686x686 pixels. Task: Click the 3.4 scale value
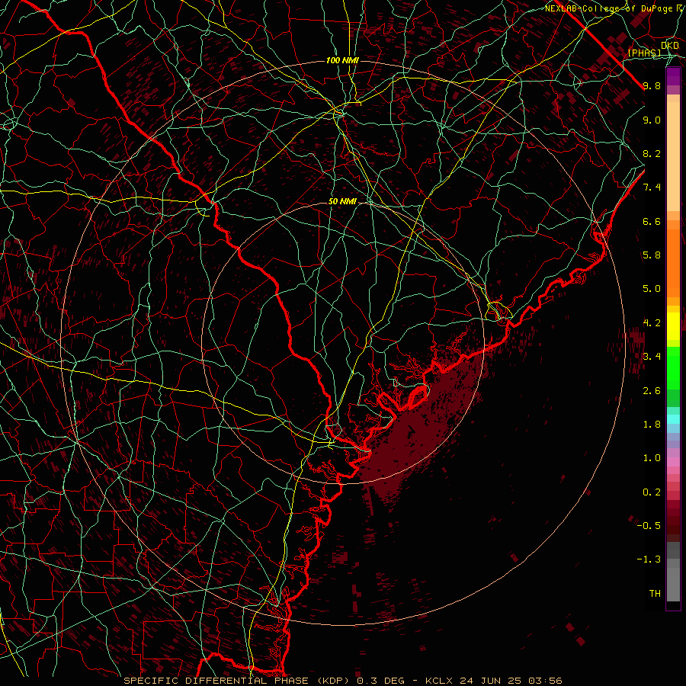[652, 357]
